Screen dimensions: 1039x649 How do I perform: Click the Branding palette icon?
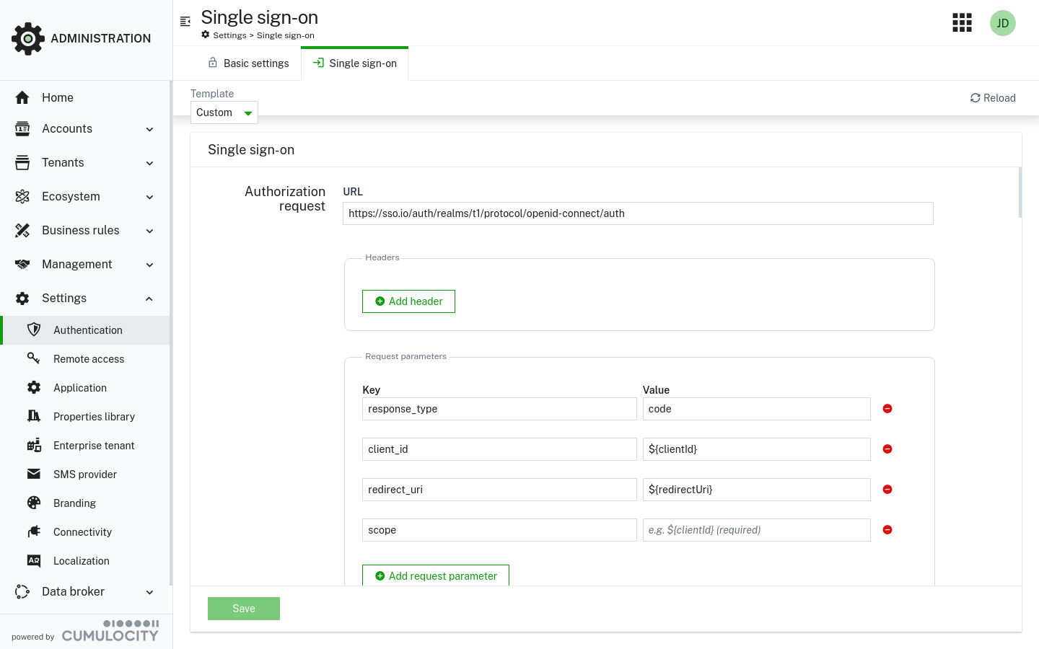pos(34,503)
